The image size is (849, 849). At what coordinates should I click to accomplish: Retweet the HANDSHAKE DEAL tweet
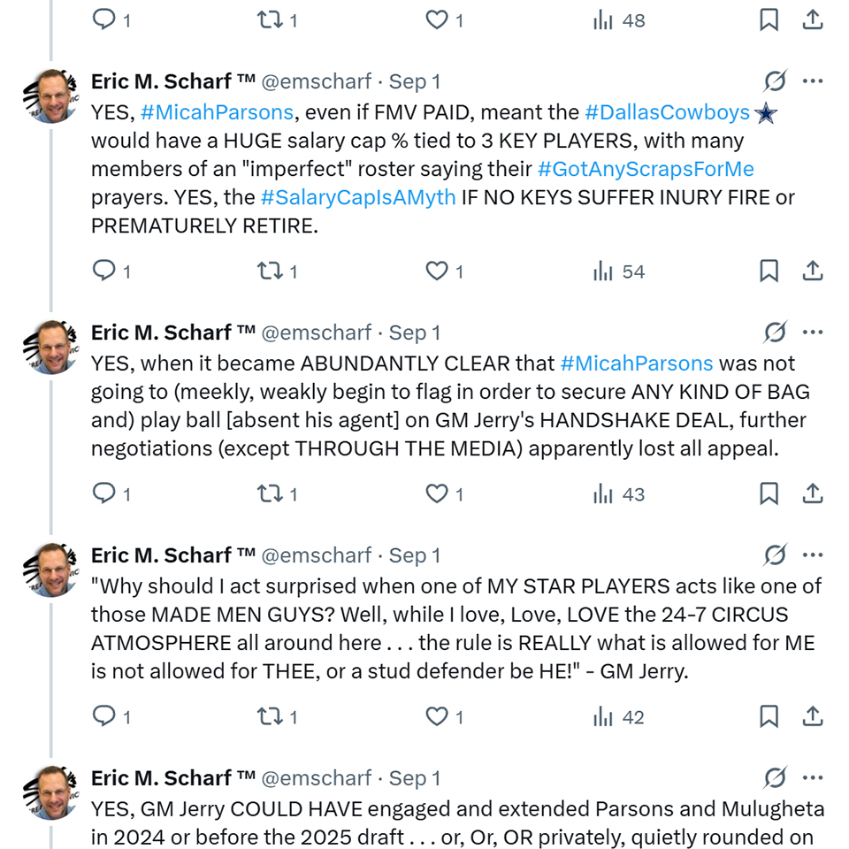click(269, 494)
